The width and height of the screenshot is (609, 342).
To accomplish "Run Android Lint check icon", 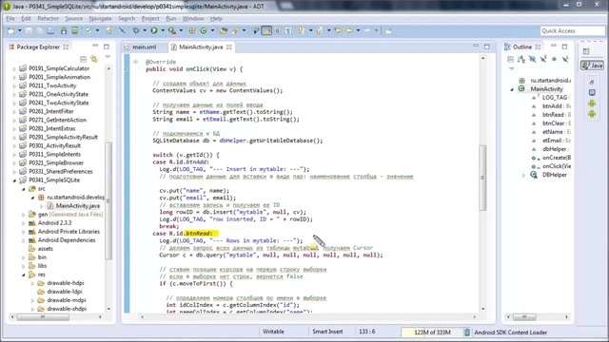I will coord(88,30).
